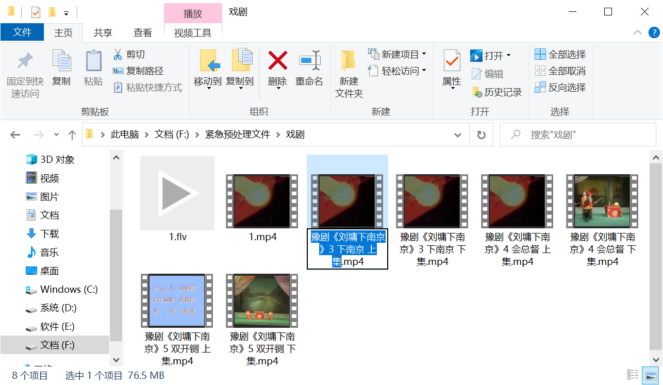Image resolution: width=663 pixels, height=385 pixels.
Task: Click the Up one level arrow
Action: point(72,135)
